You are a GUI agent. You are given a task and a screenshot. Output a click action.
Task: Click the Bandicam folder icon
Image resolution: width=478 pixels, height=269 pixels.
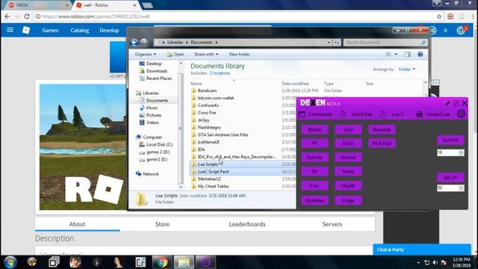pos(193,90)
